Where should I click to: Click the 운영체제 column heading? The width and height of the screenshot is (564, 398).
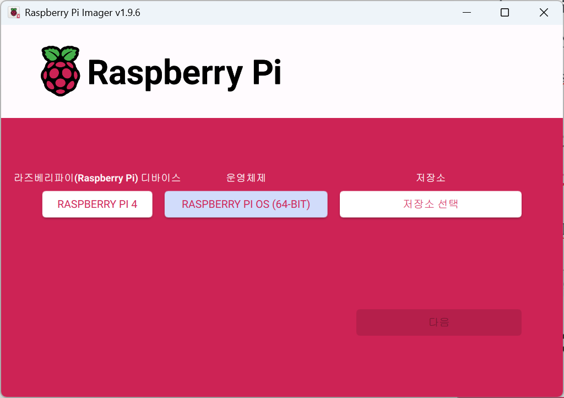coord(246,178)
